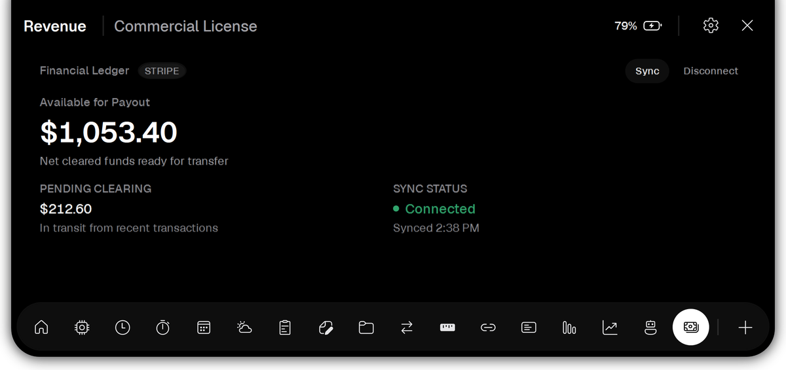Click 'Net cleared funds ready for transfer'
The width and height of the screenshot is (786, 370).
(x=134, y=161)
